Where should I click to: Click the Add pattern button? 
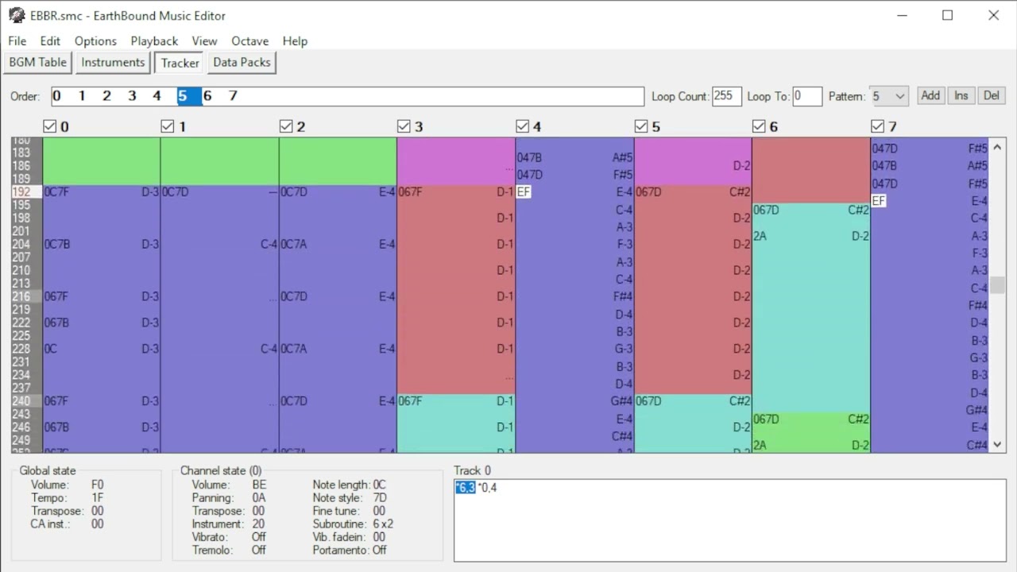click(930, 95)
